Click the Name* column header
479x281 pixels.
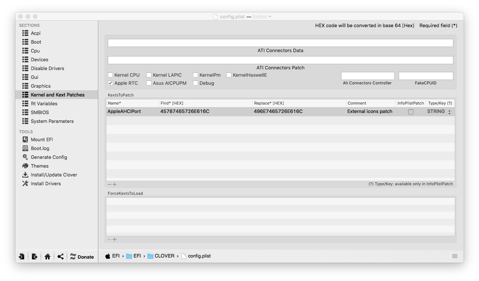point(133,103)
